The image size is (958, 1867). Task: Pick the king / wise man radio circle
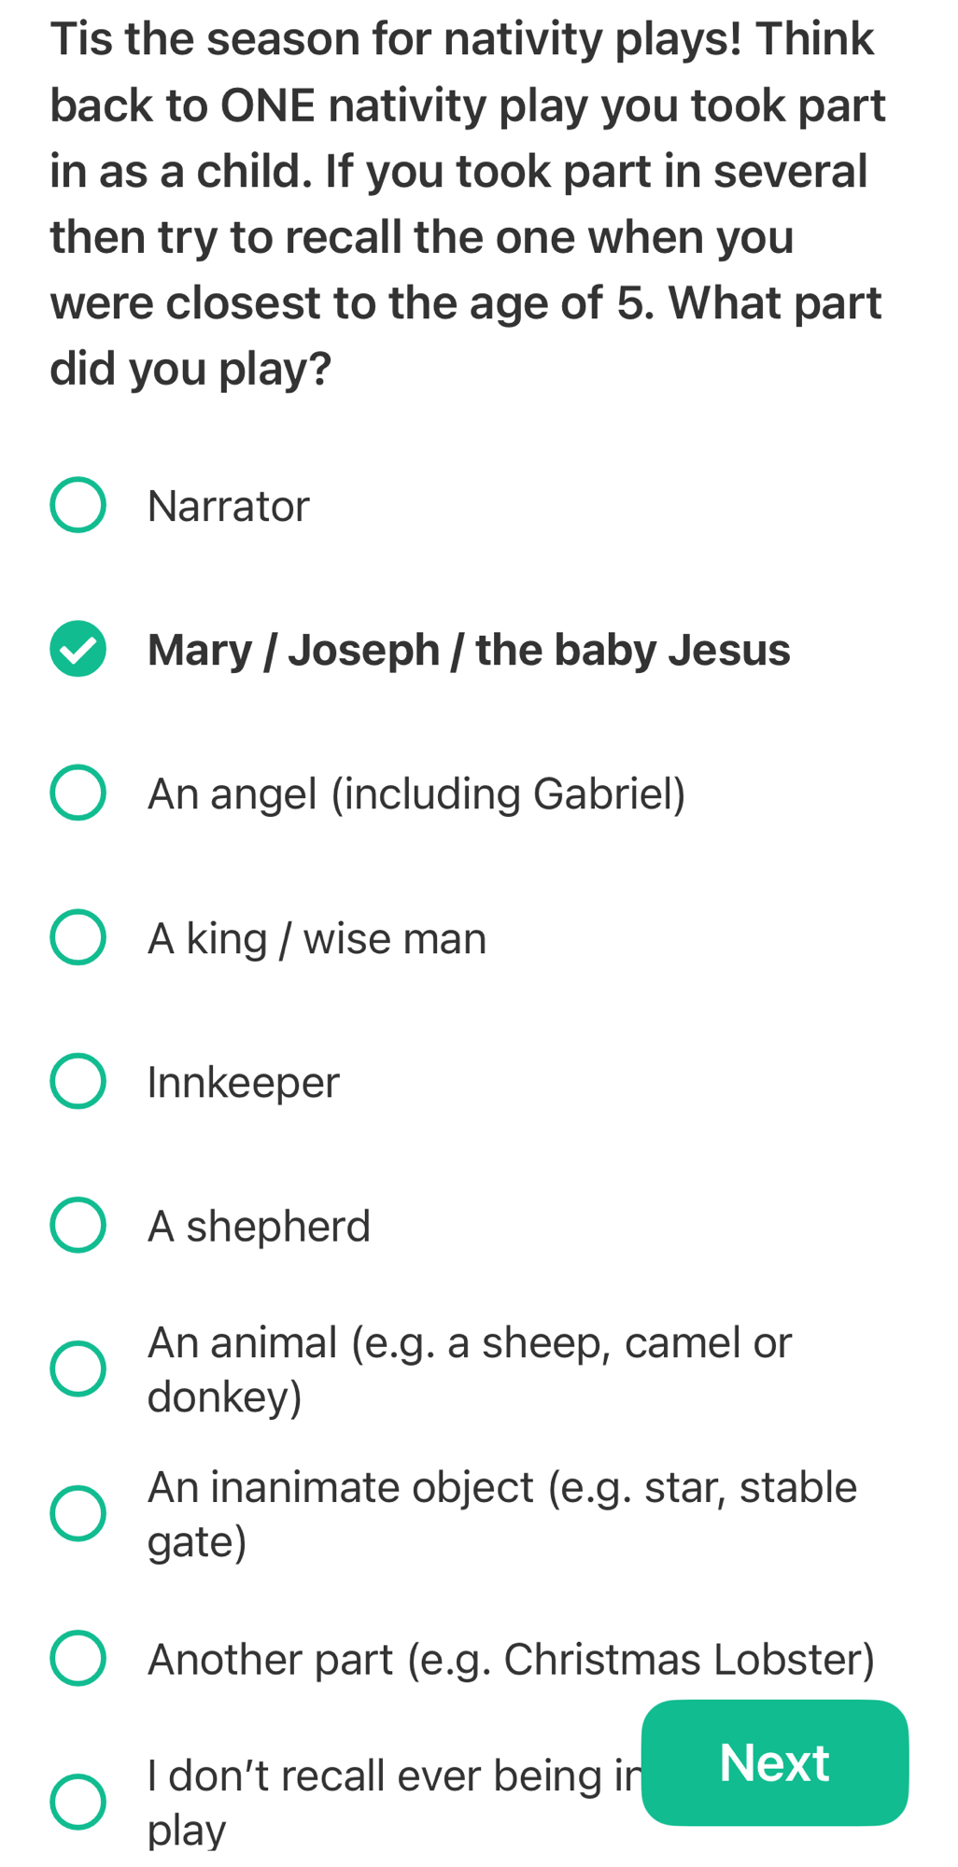click(77, 937)
